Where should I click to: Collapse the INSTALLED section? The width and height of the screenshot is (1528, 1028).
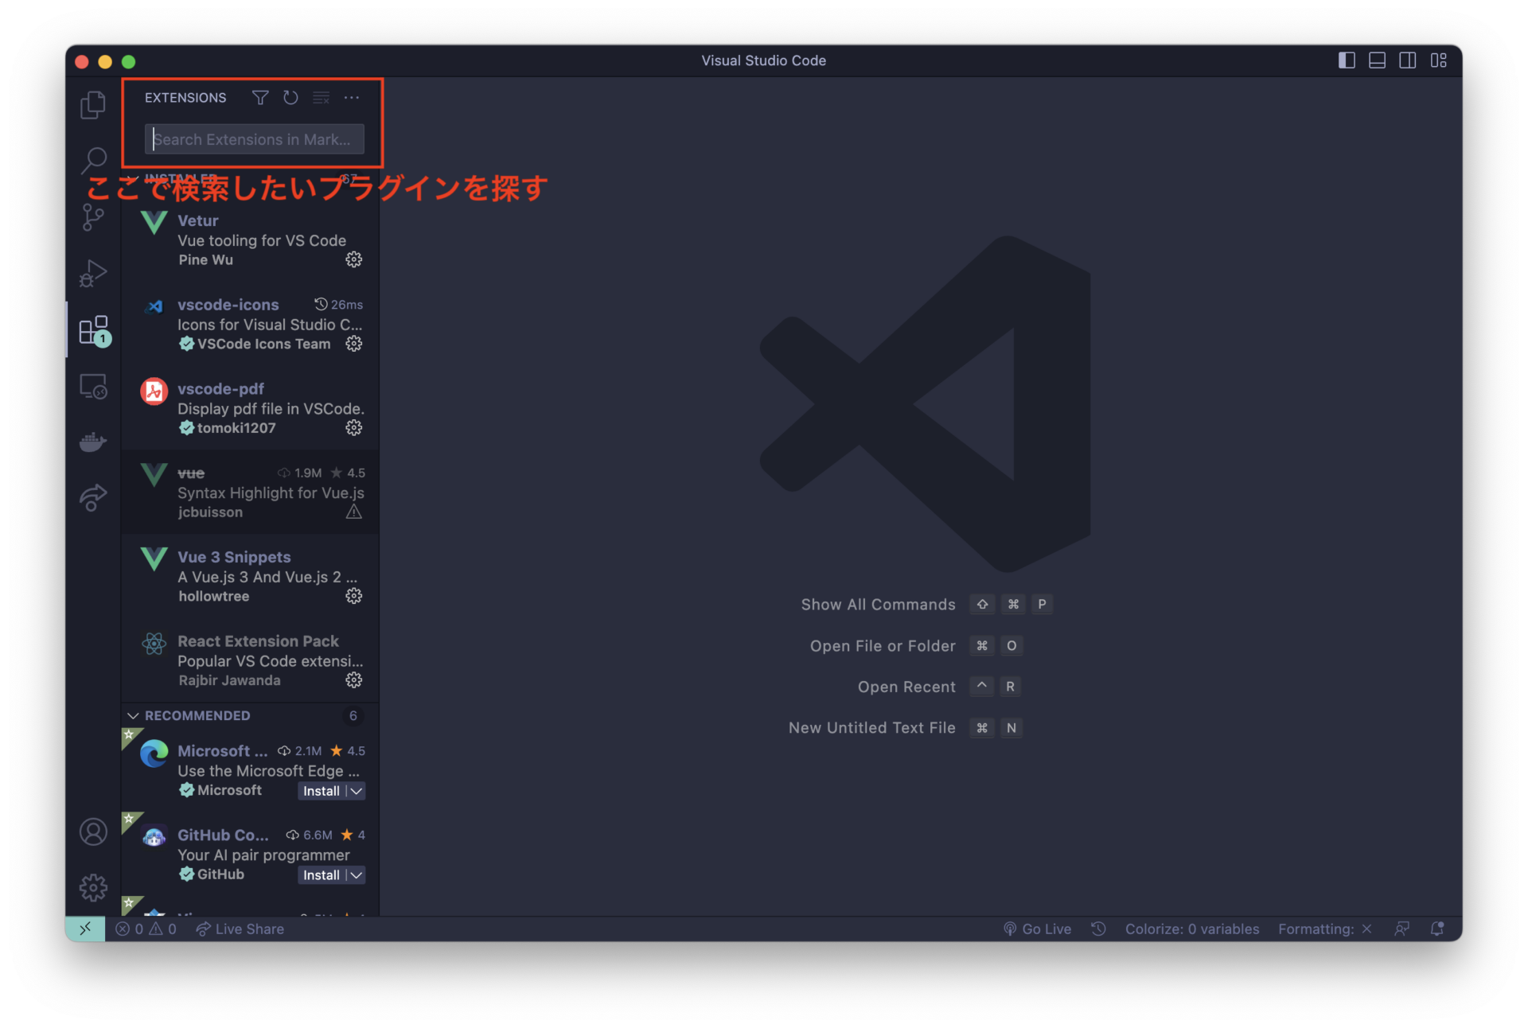click(133, 178)
